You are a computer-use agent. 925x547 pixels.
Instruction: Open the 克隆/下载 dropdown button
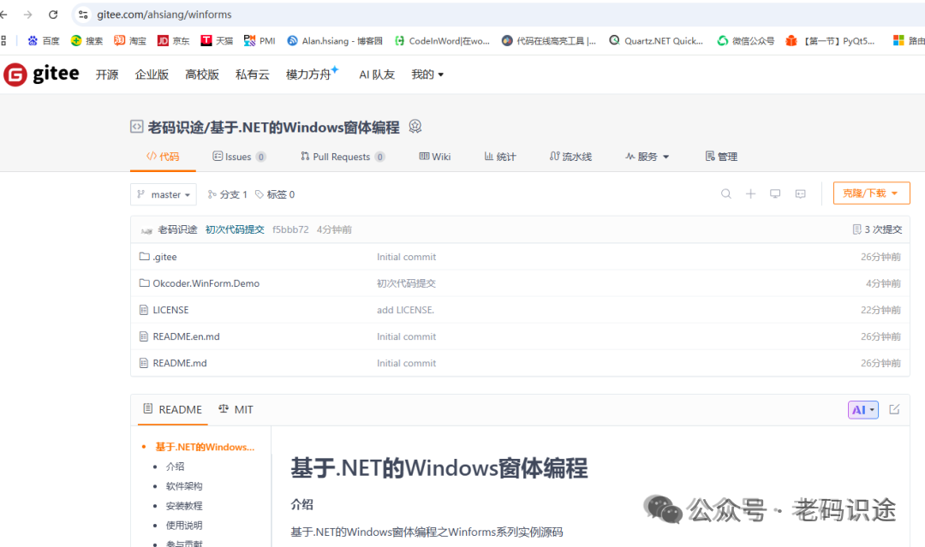[871, 193]
